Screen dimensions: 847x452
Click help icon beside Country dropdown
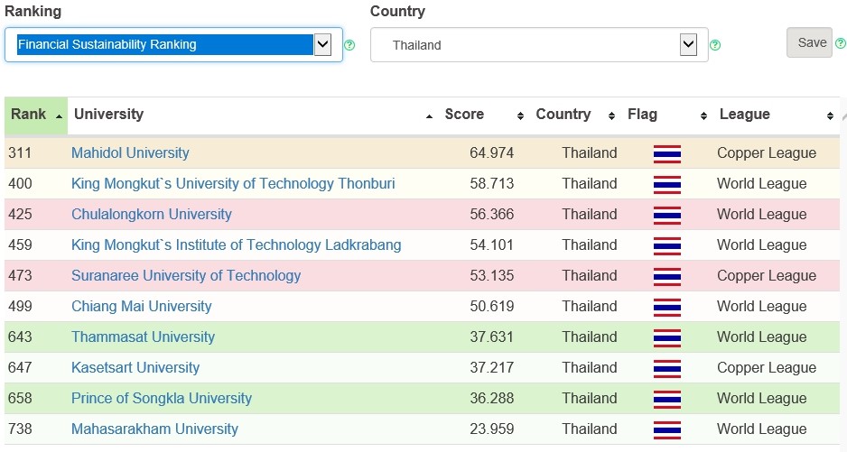pyautogui.click(x=715, y=45)
